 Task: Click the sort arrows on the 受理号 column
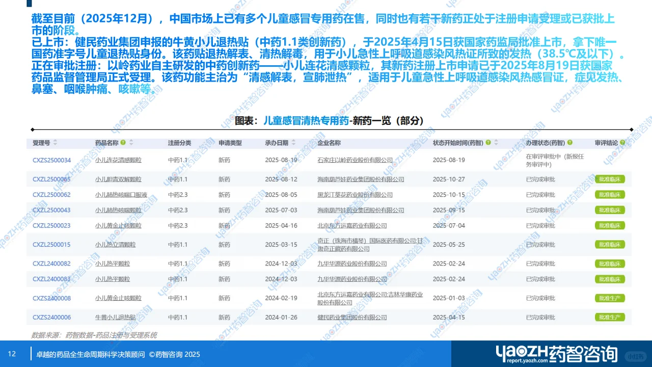(x=55, y=143)
